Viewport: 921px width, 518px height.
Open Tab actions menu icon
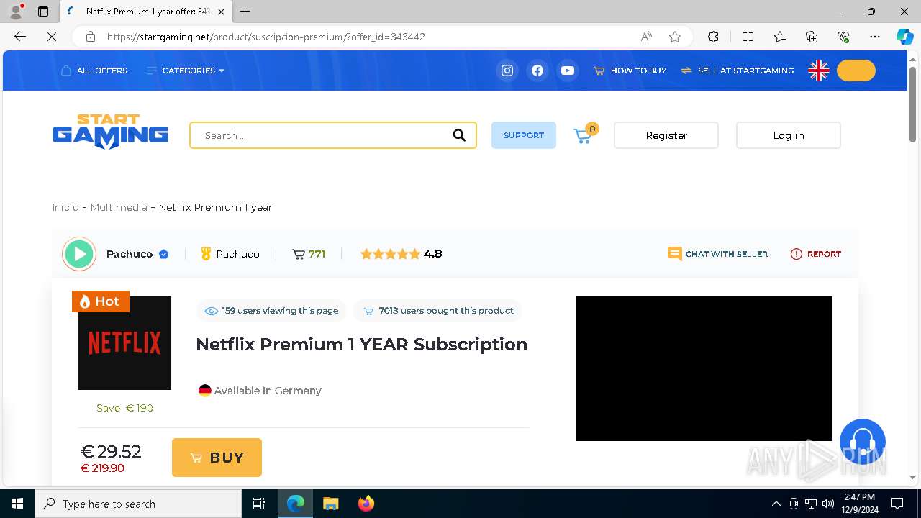pos(43,12)
